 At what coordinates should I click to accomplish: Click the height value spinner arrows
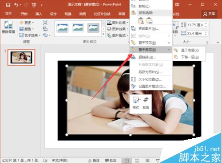click(206, 25)
